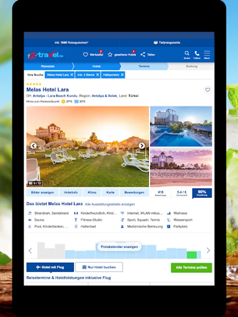Image resolution: width=238 pixels, height=317 pixels.
Task: Open the Suche magnifier icon
Action: coord(187,54)
